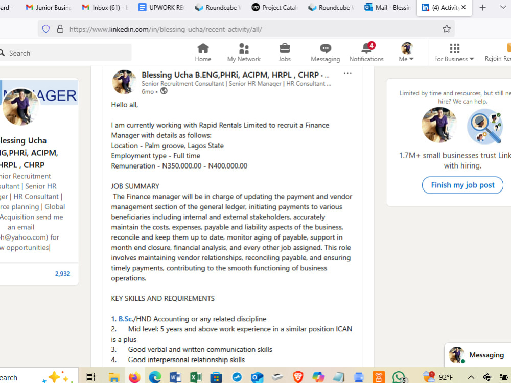Click the post's JOB SUMMARY heading
This screenshot has height=383, width=511.
pyautogui.click(x=135, y=186)
